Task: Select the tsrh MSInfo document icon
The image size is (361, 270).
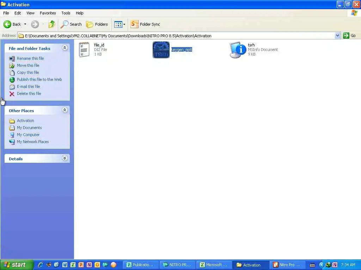Action: (x=238, y=50)
